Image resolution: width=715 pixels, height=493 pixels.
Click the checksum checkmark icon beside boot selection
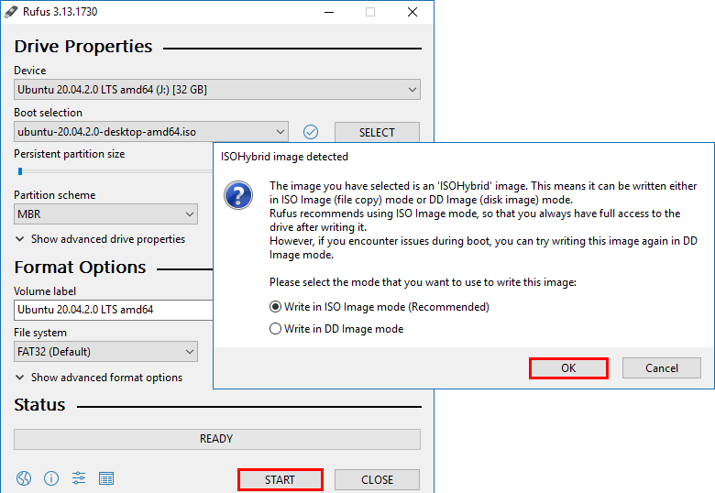point(311,132)
